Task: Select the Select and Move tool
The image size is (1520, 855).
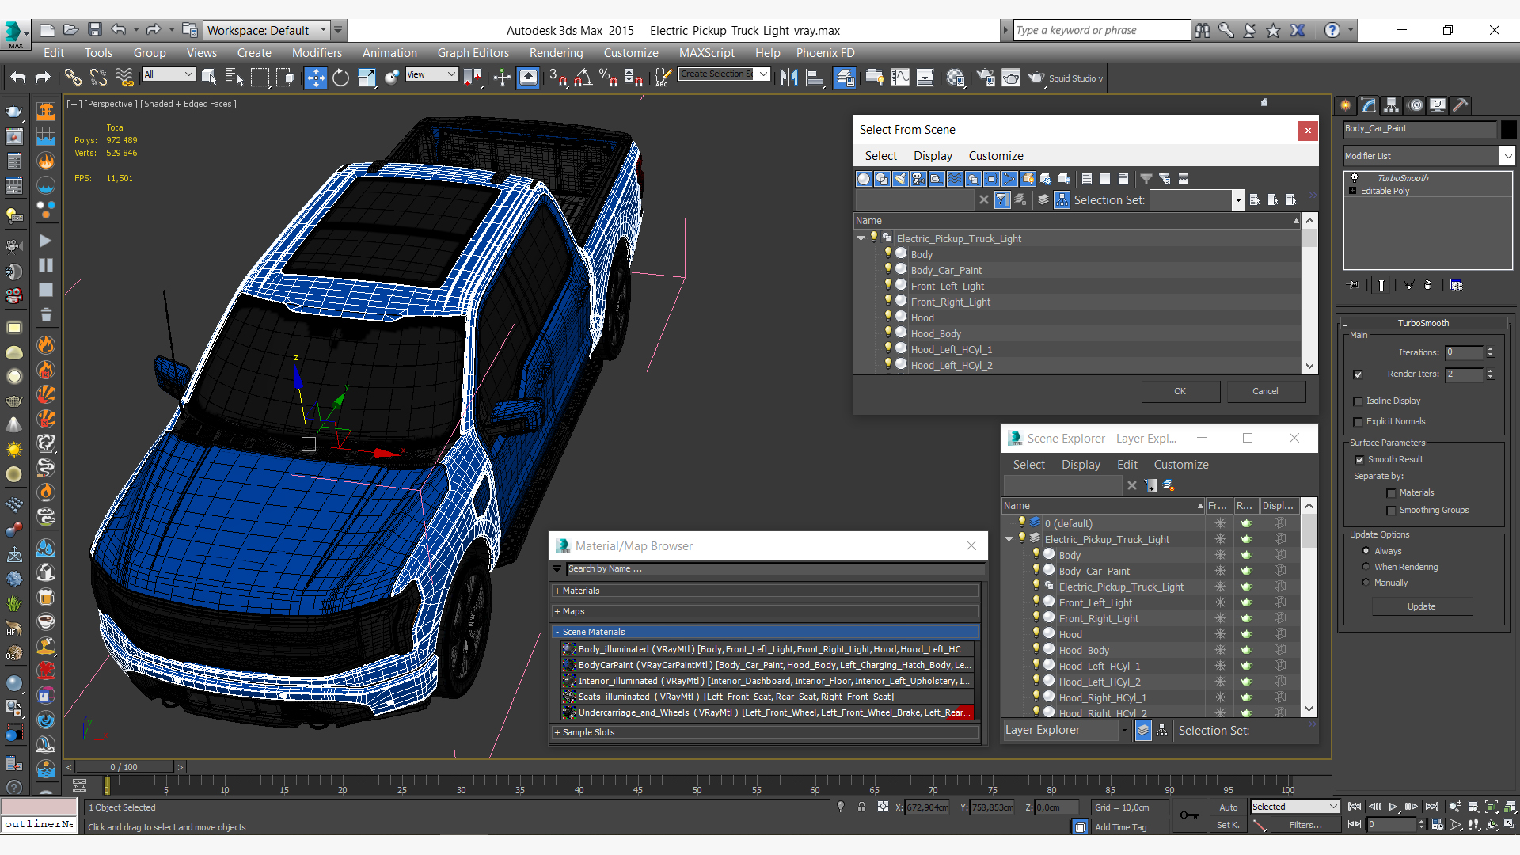Action: (x=315, y=78)
